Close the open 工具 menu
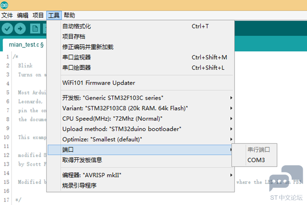Viewport: 307px width, 205px height. pyautogui.click(x=54, y=15)
